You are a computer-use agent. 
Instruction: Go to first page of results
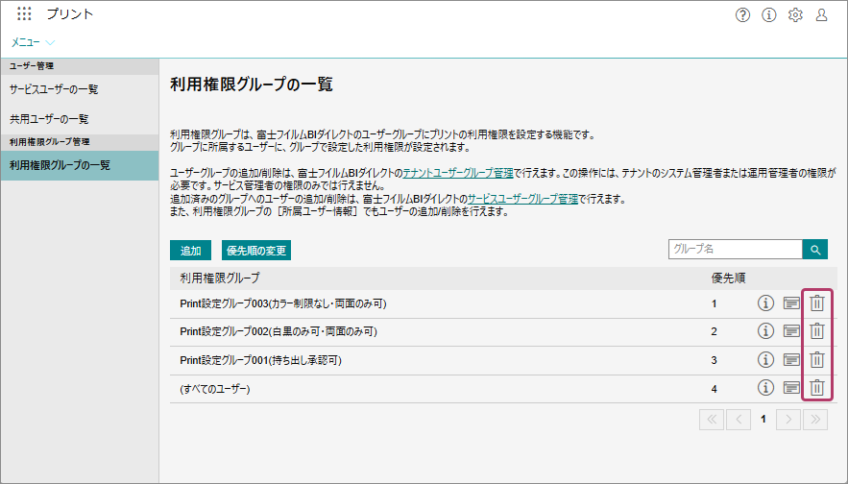coord(712,419)
